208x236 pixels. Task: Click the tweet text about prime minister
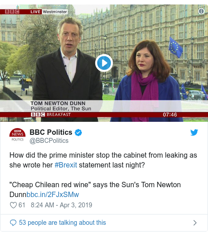tap(103, 160)
